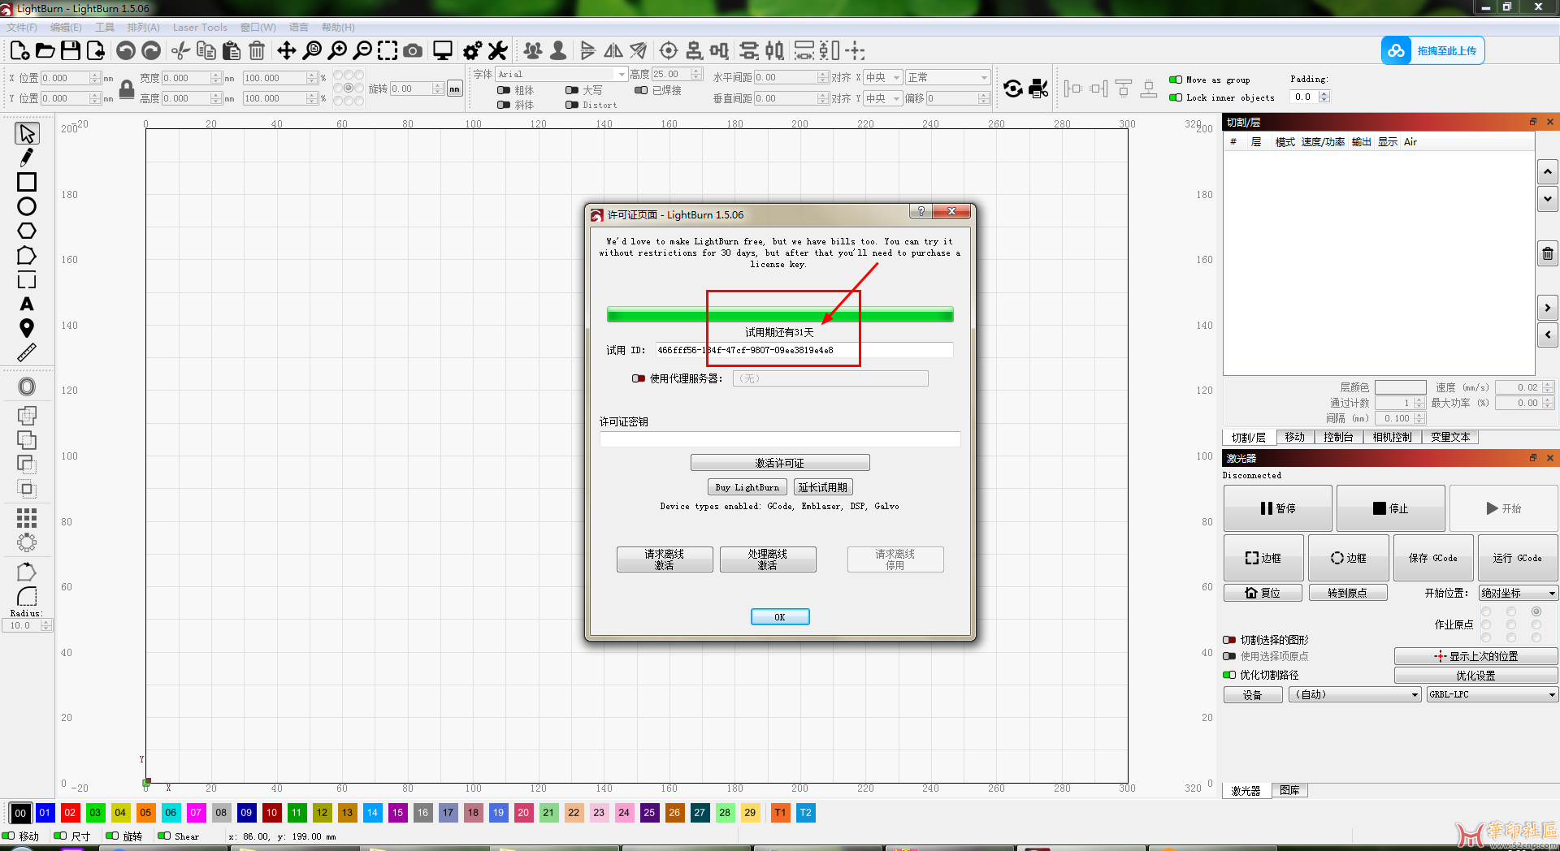1560x851 pixels.
Task: Select the yellow 04 layer color swatch
Action: [120, 813]
